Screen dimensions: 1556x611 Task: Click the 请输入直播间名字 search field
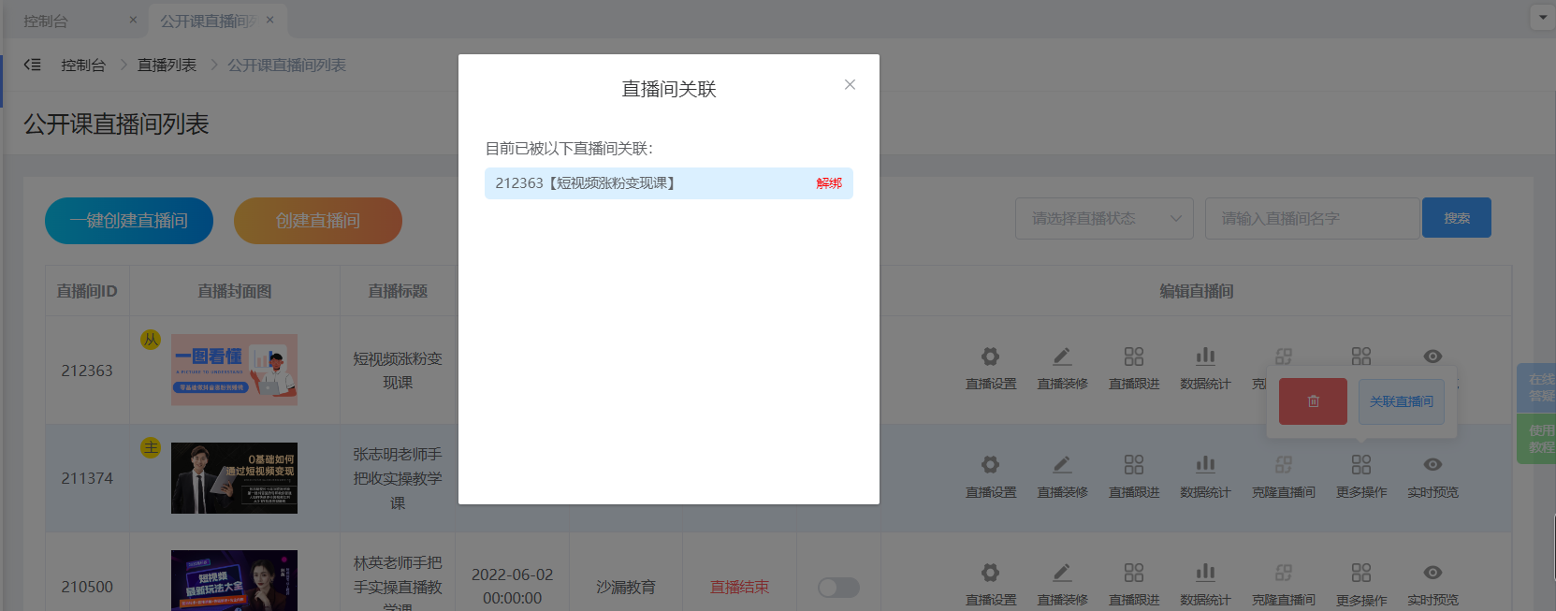[1312, 218]
